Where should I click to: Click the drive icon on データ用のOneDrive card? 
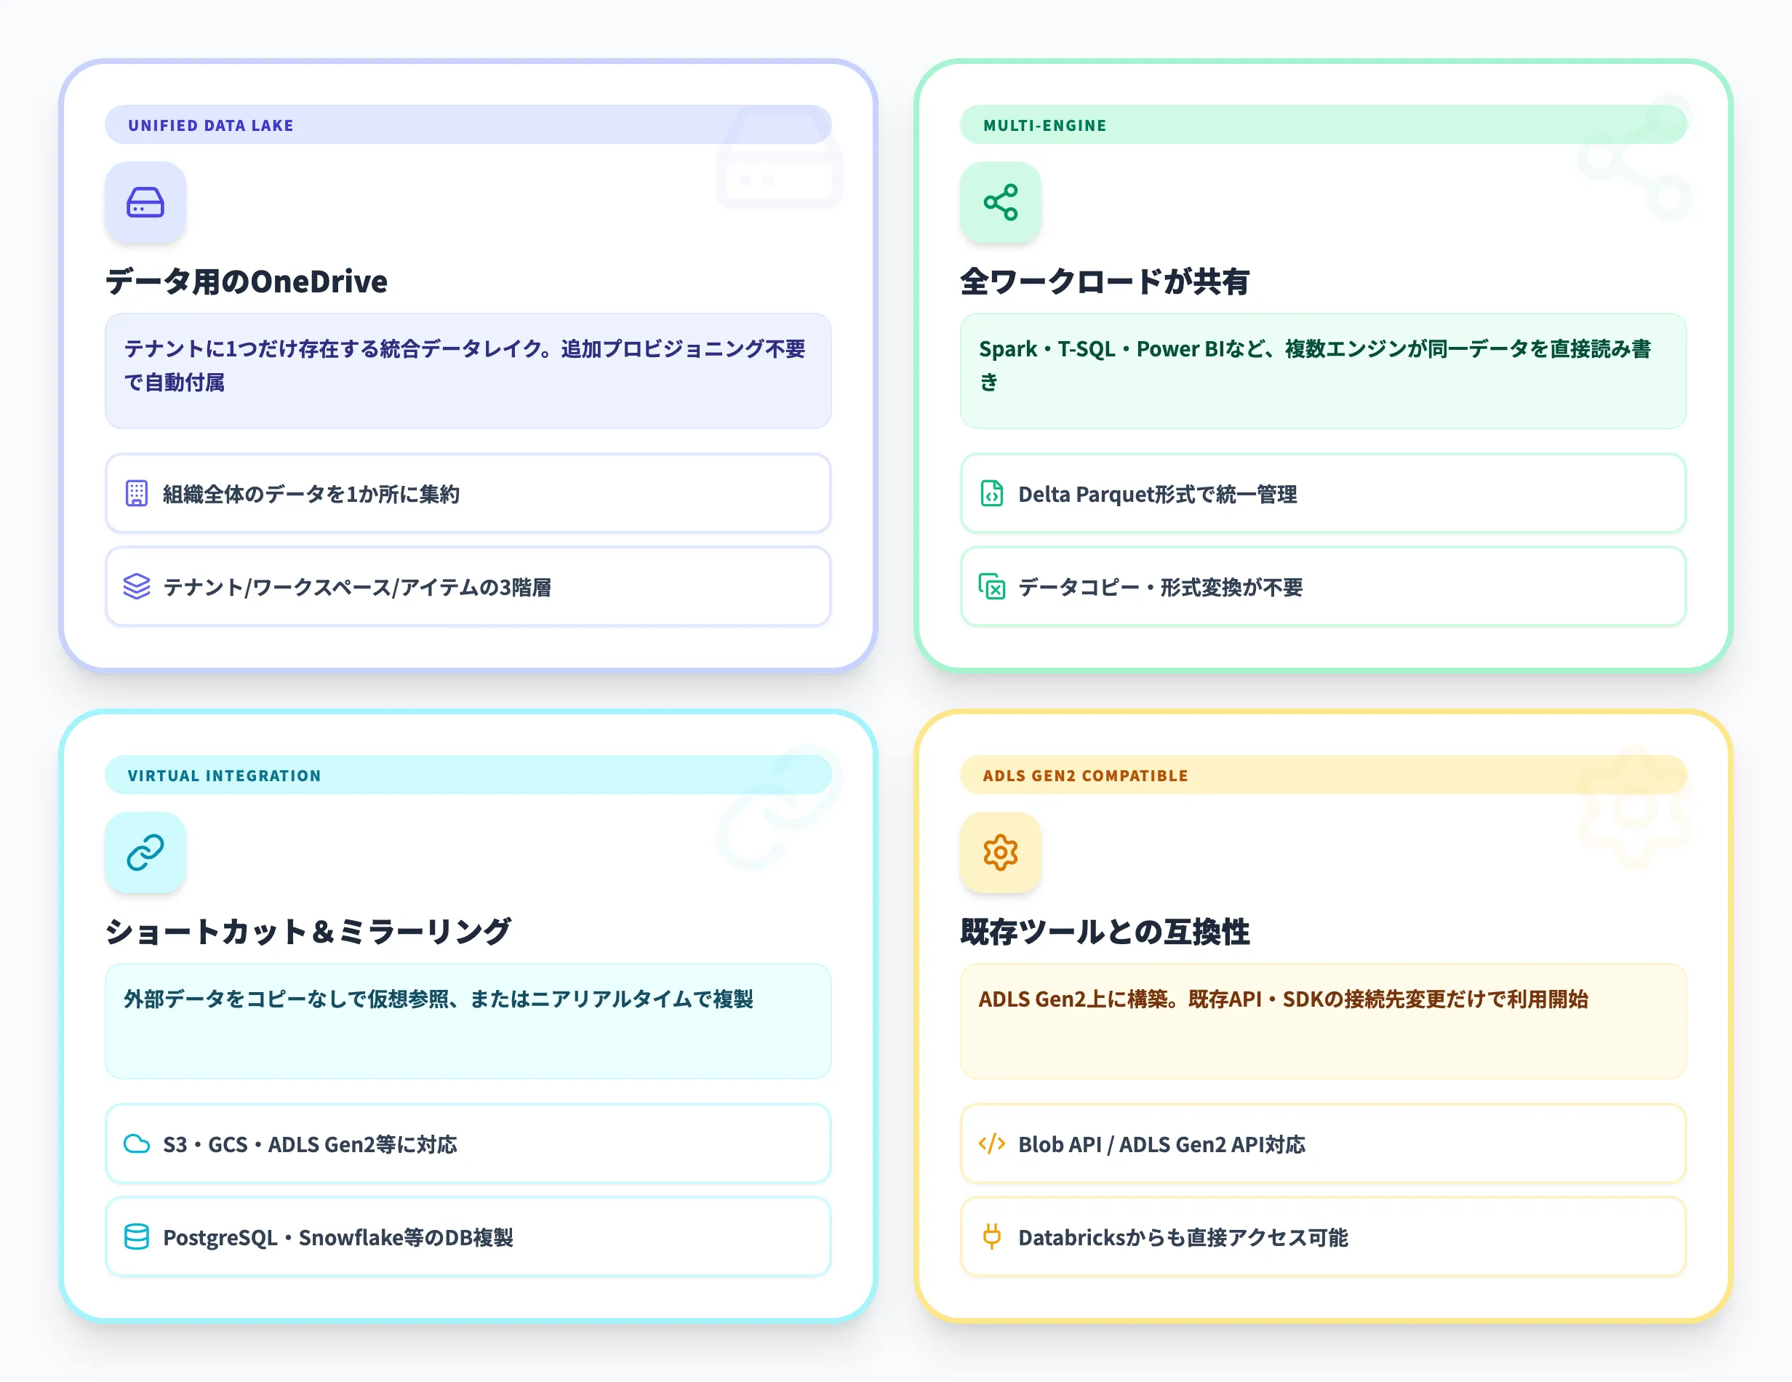tap(145, 203)
